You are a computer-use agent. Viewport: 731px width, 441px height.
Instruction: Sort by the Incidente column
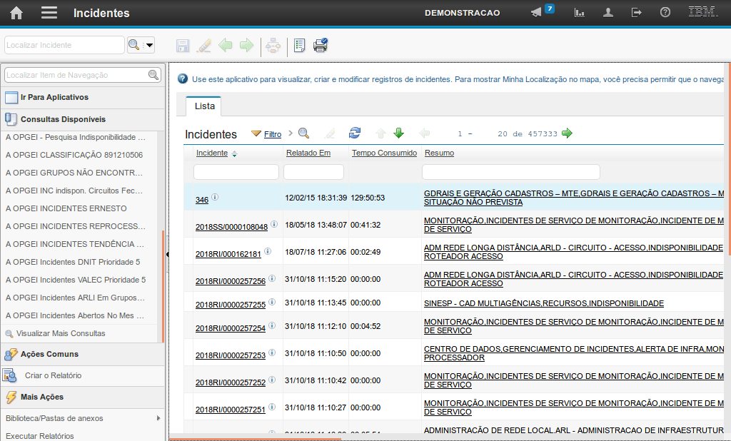(x=212, y=153)
